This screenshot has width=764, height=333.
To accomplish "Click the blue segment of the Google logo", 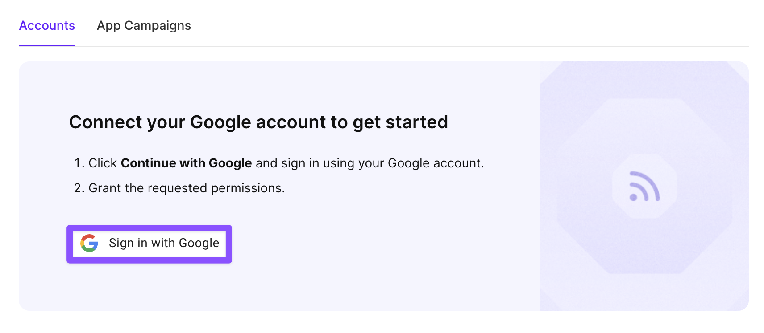I will (x=95, y=245).
